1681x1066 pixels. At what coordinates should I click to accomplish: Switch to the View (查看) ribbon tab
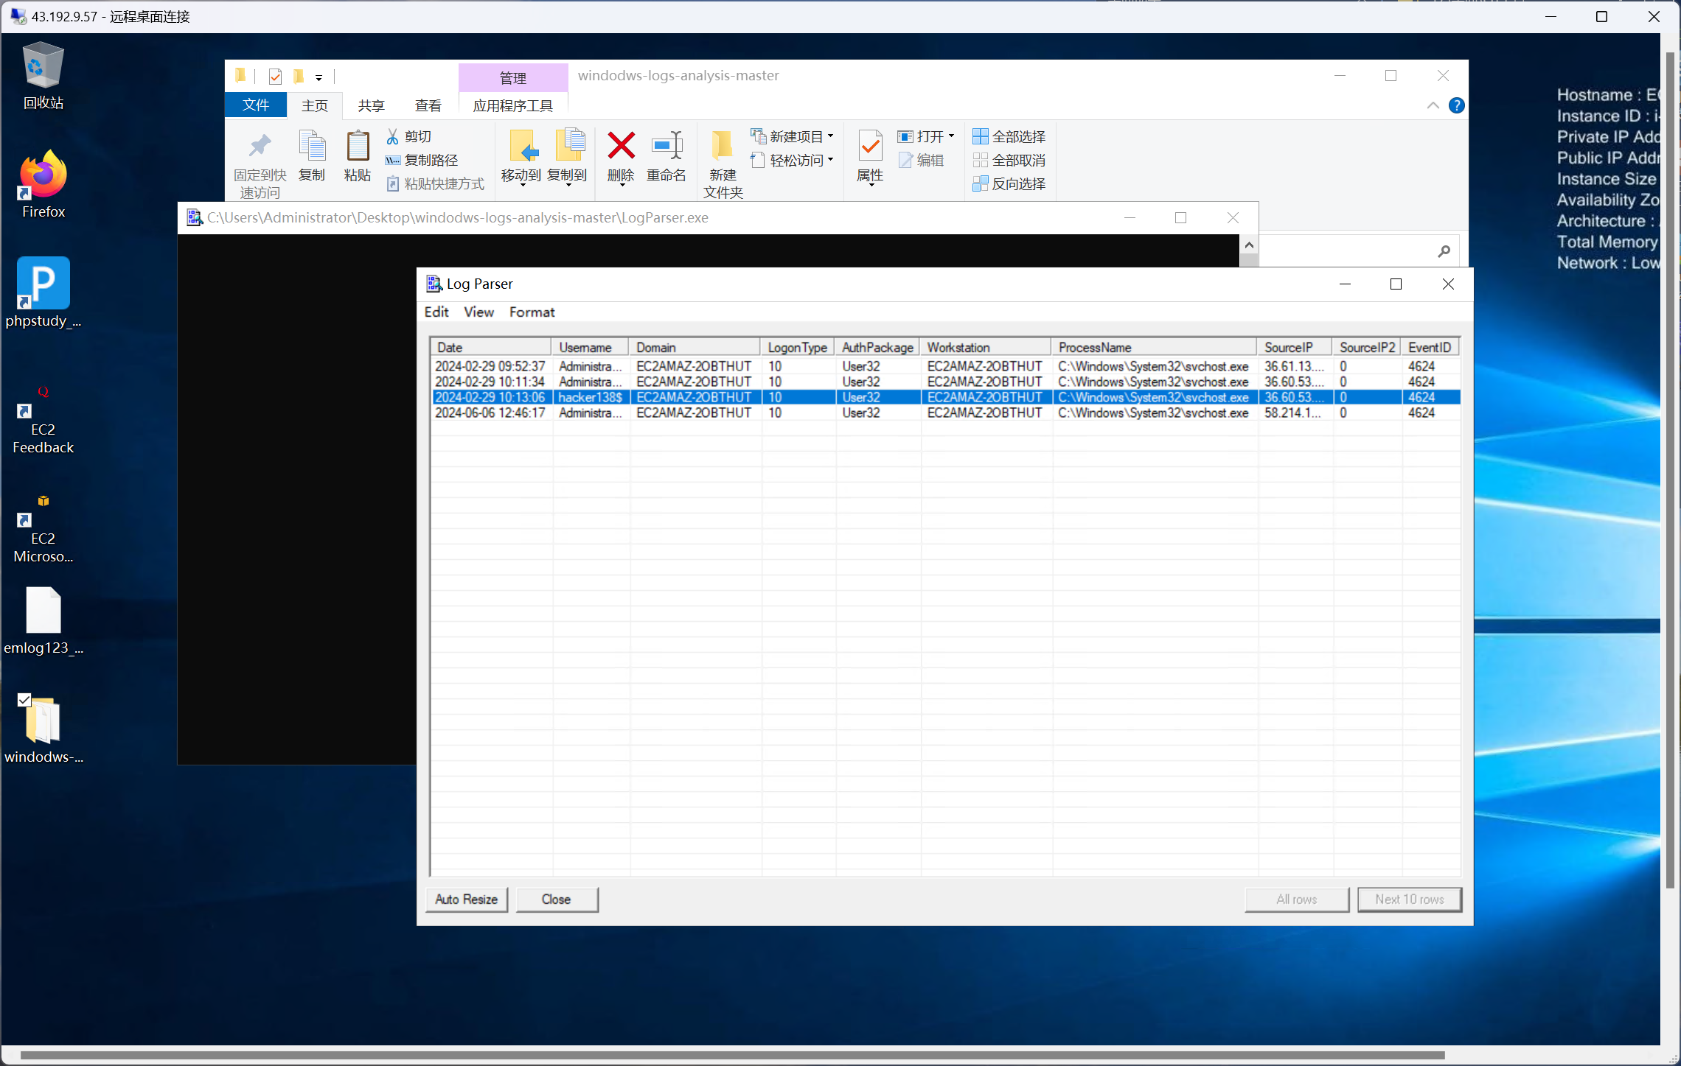428,105
